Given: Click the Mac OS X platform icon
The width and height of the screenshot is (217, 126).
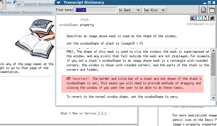Looking at the screenshot, I should pos(199,18).
